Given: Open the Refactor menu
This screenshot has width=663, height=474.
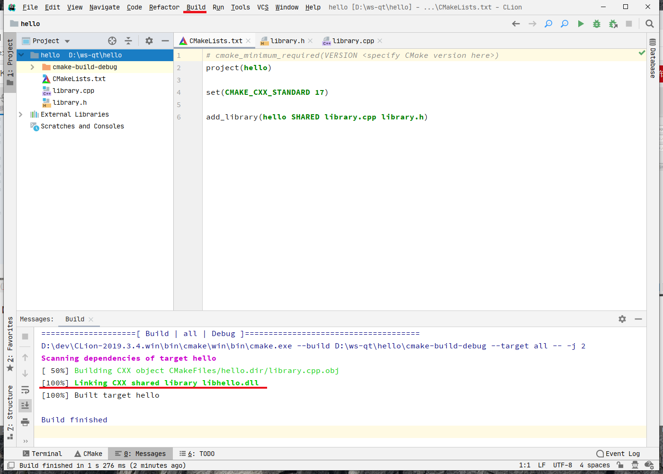Looking at the screenshot, I should point(164,7).
